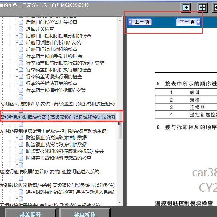The height and width of the screenshot is (217, 217).
Task: Click page icon beside 返回开关检查
Action: click(x=21, y=29)
